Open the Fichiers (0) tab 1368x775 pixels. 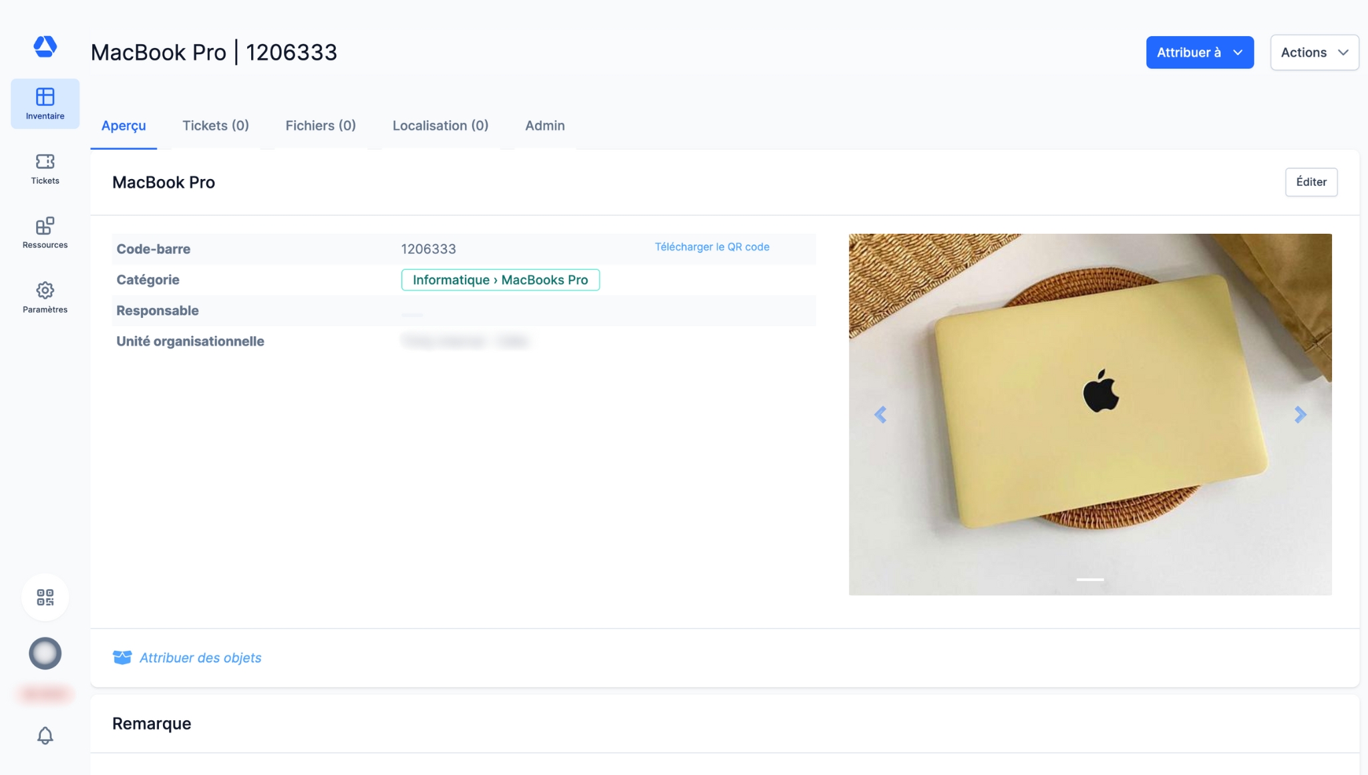point(321,126)
